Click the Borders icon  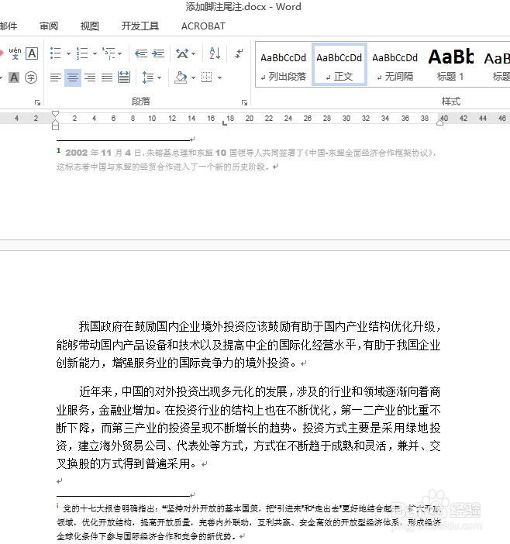pos(207,77)
